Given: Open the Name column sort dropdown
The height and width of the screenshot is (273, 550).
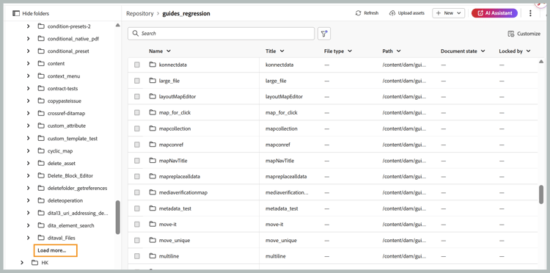Looking at the screenshot, I should [x=169, y=51].
